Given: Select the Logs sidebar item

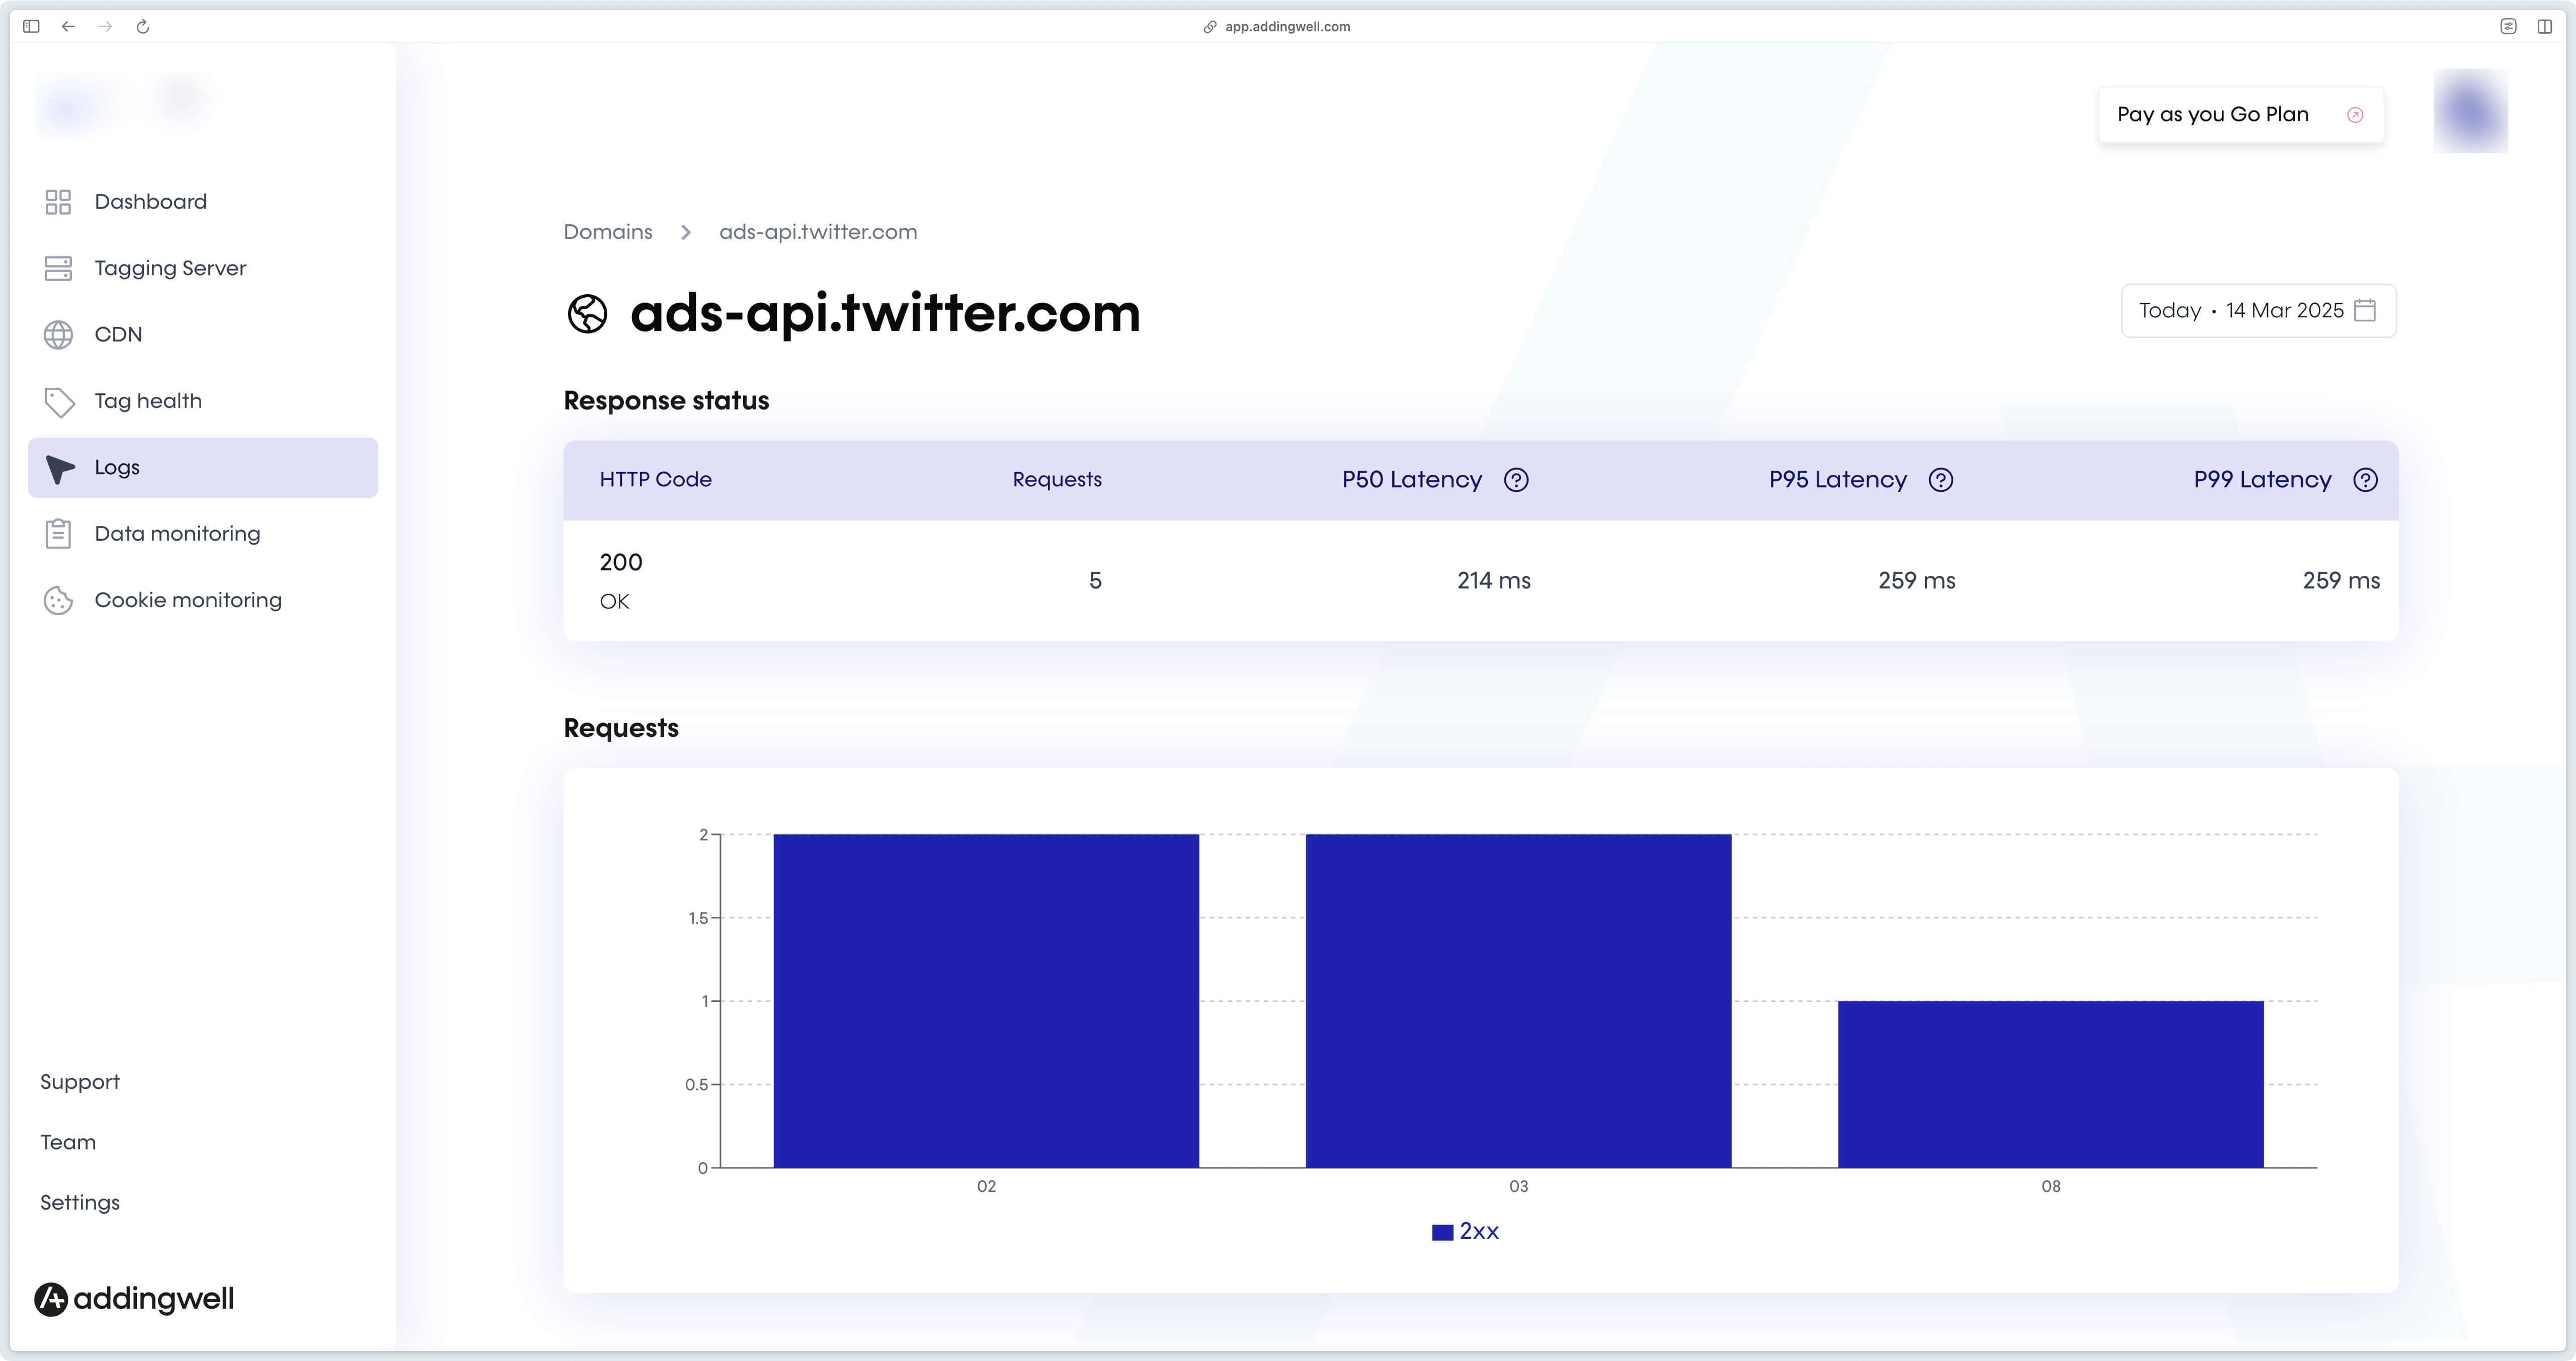Looking at the screenshot, I should [203, 467].
